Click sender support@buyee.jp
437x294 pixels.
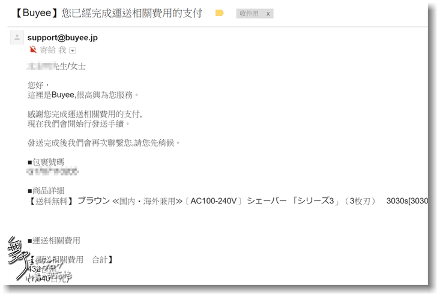pyautogui.click(x=62, y=38)
